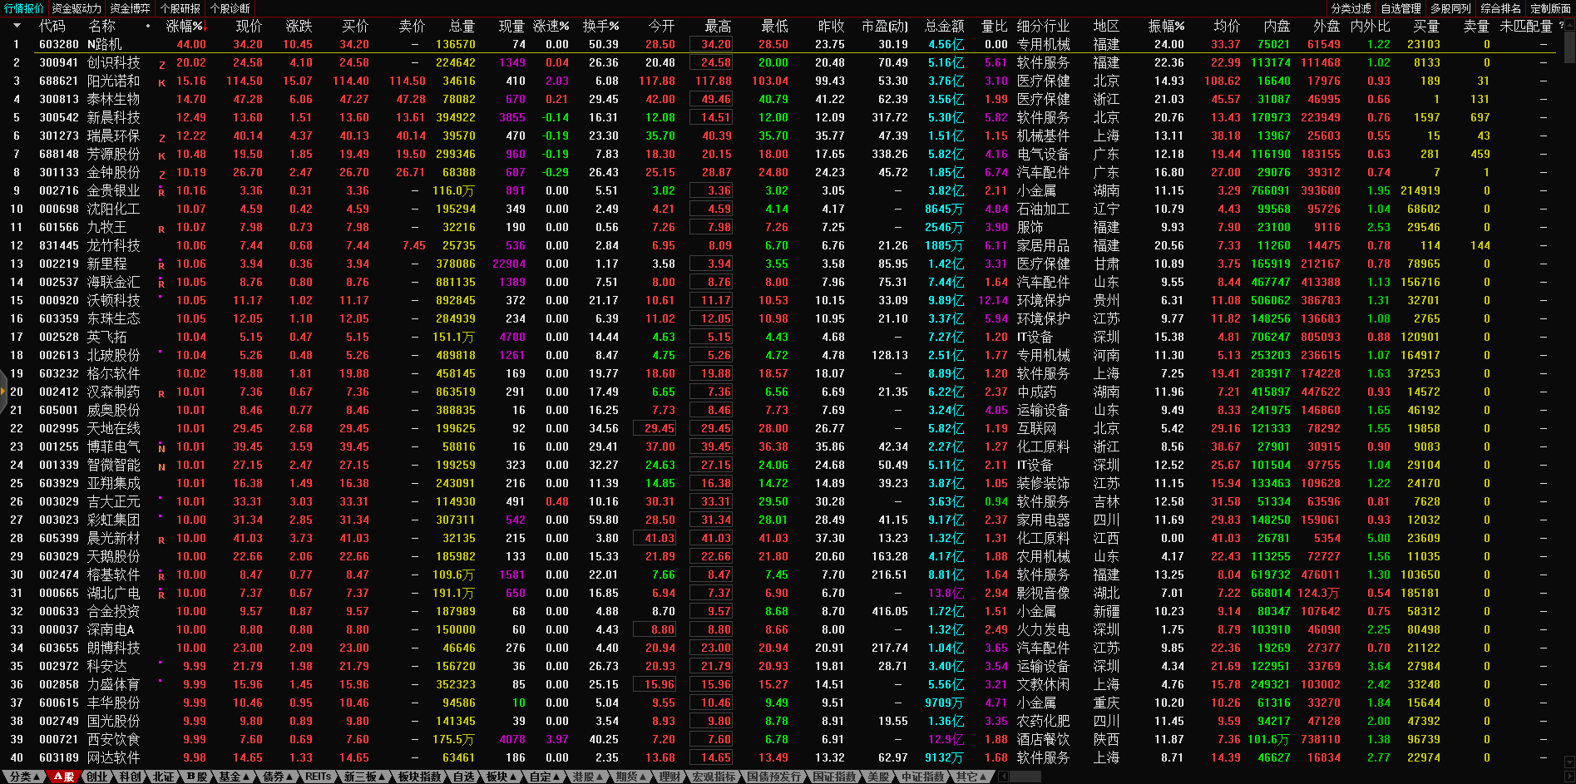Open the header dropdown triangle beside 代码
The height and width of the screenshot is (784, 1576).
[x=17, y=26]
